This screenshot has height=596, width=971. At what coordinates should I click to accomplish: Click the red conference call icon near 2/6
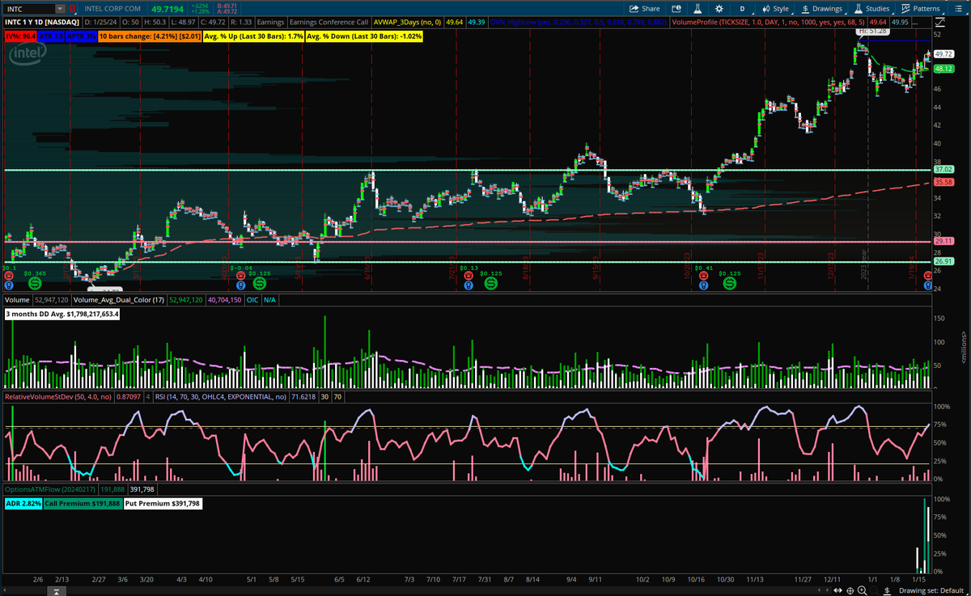point(8,276)
